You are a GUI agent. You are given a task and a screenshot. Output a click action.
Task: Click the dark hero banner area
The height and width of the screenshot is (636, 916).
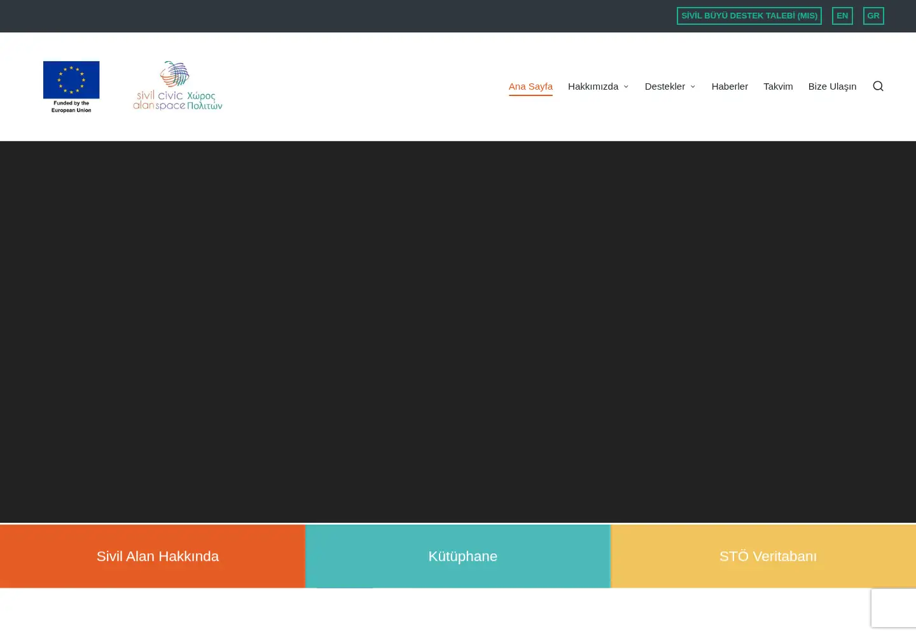click(x=458, y=332)
